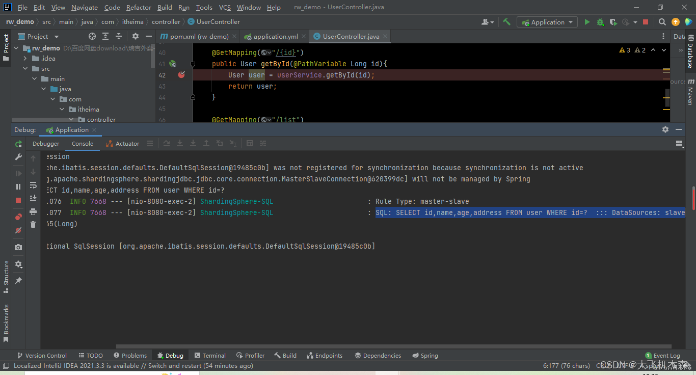This screenshot has height=375, width=696.
Task: Select the Step Into debug icon
Action: coord(180,143)
